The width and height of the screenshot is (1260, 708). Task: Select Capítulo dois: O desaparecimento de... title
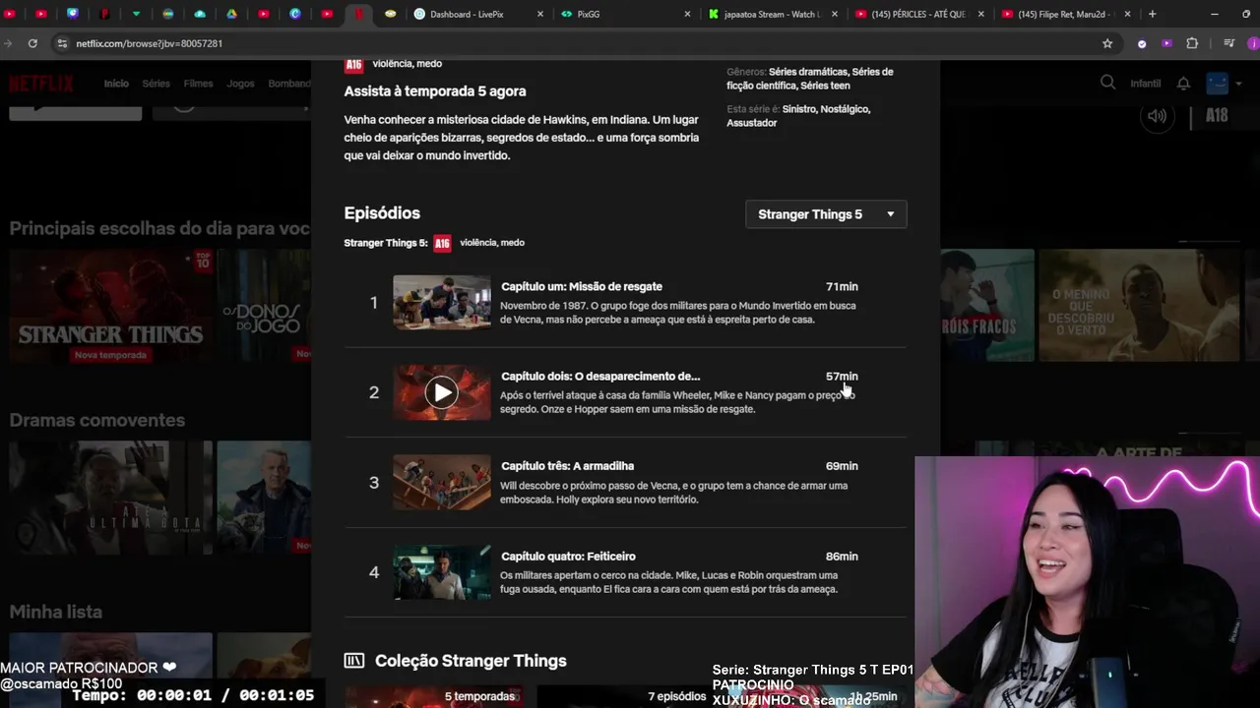tap(600, 376)
